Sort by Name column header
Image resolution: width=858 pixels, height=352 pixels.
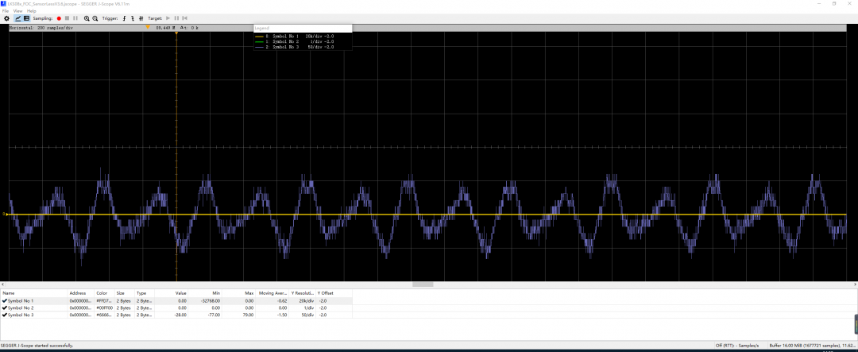tap(34, 293)
